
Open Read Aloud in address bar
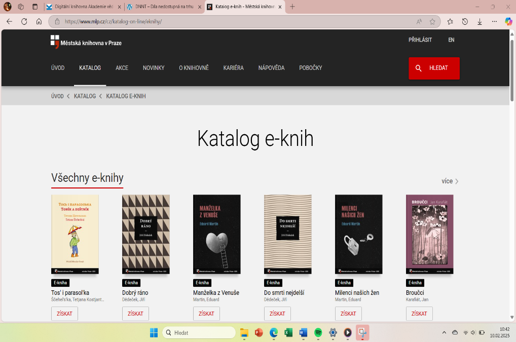(x=419, y=21)
